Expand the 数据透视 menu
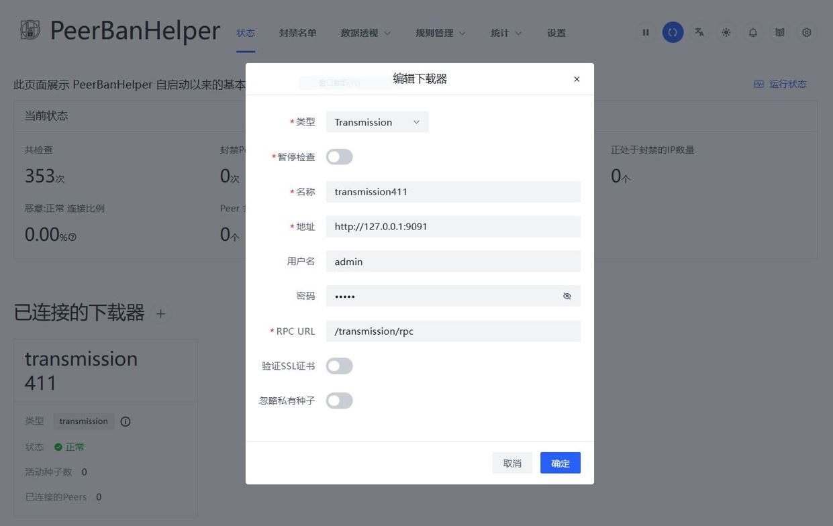833x526 pixels. (x=366, y=33)
